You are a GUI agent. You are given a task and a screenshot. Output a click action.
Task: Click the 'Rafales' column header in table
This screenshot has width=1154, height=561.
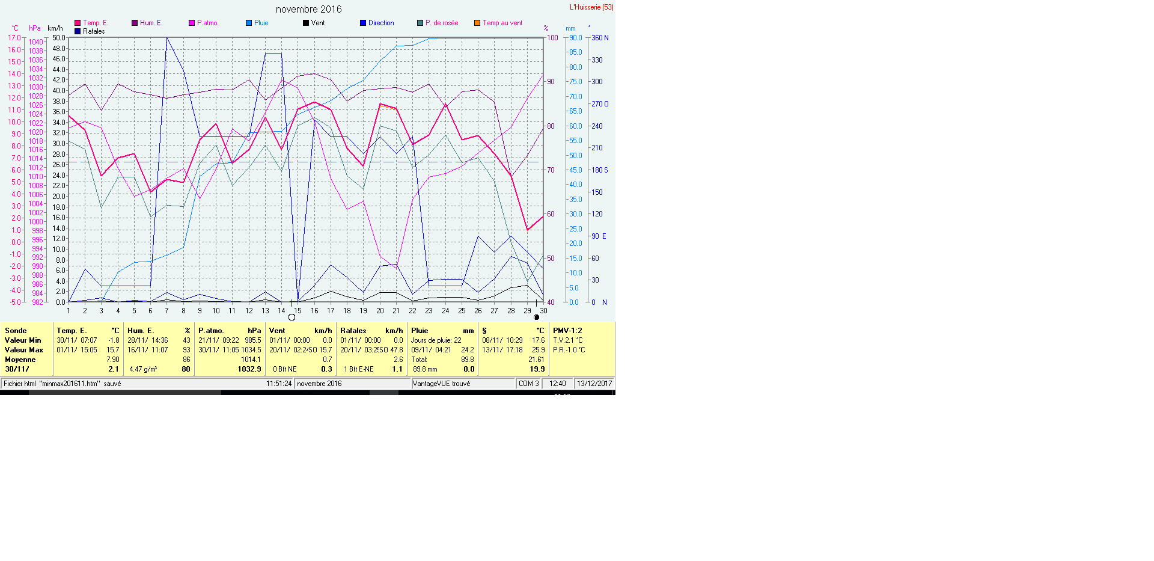coord(353,331)
